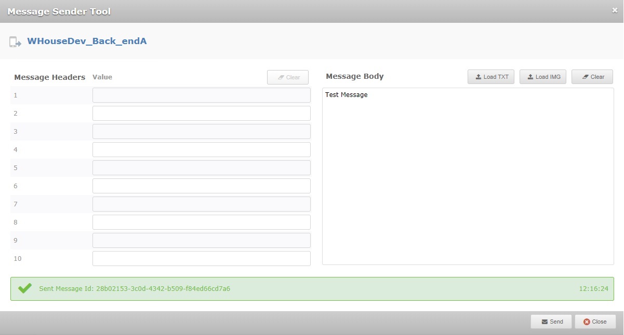
Task: Open Load TXT to import a text file
Action: coord(490,76)
